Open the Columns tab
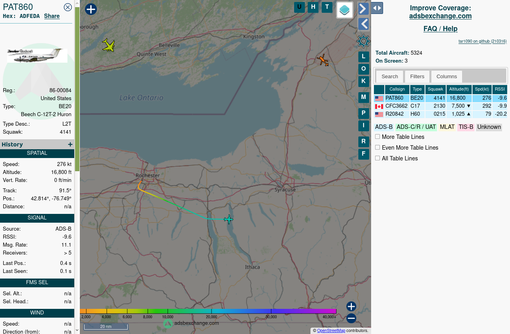The width and height of the screenshot is (510, 334). coord(447,77)
